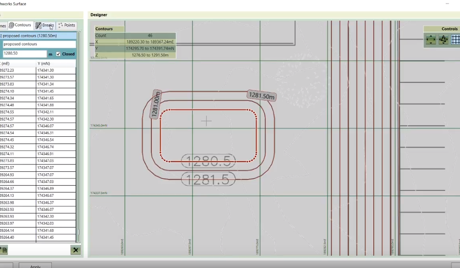Click the 1280.5 contour label
This screenshot has height=268, width=460.
click(x=208, y=161)
